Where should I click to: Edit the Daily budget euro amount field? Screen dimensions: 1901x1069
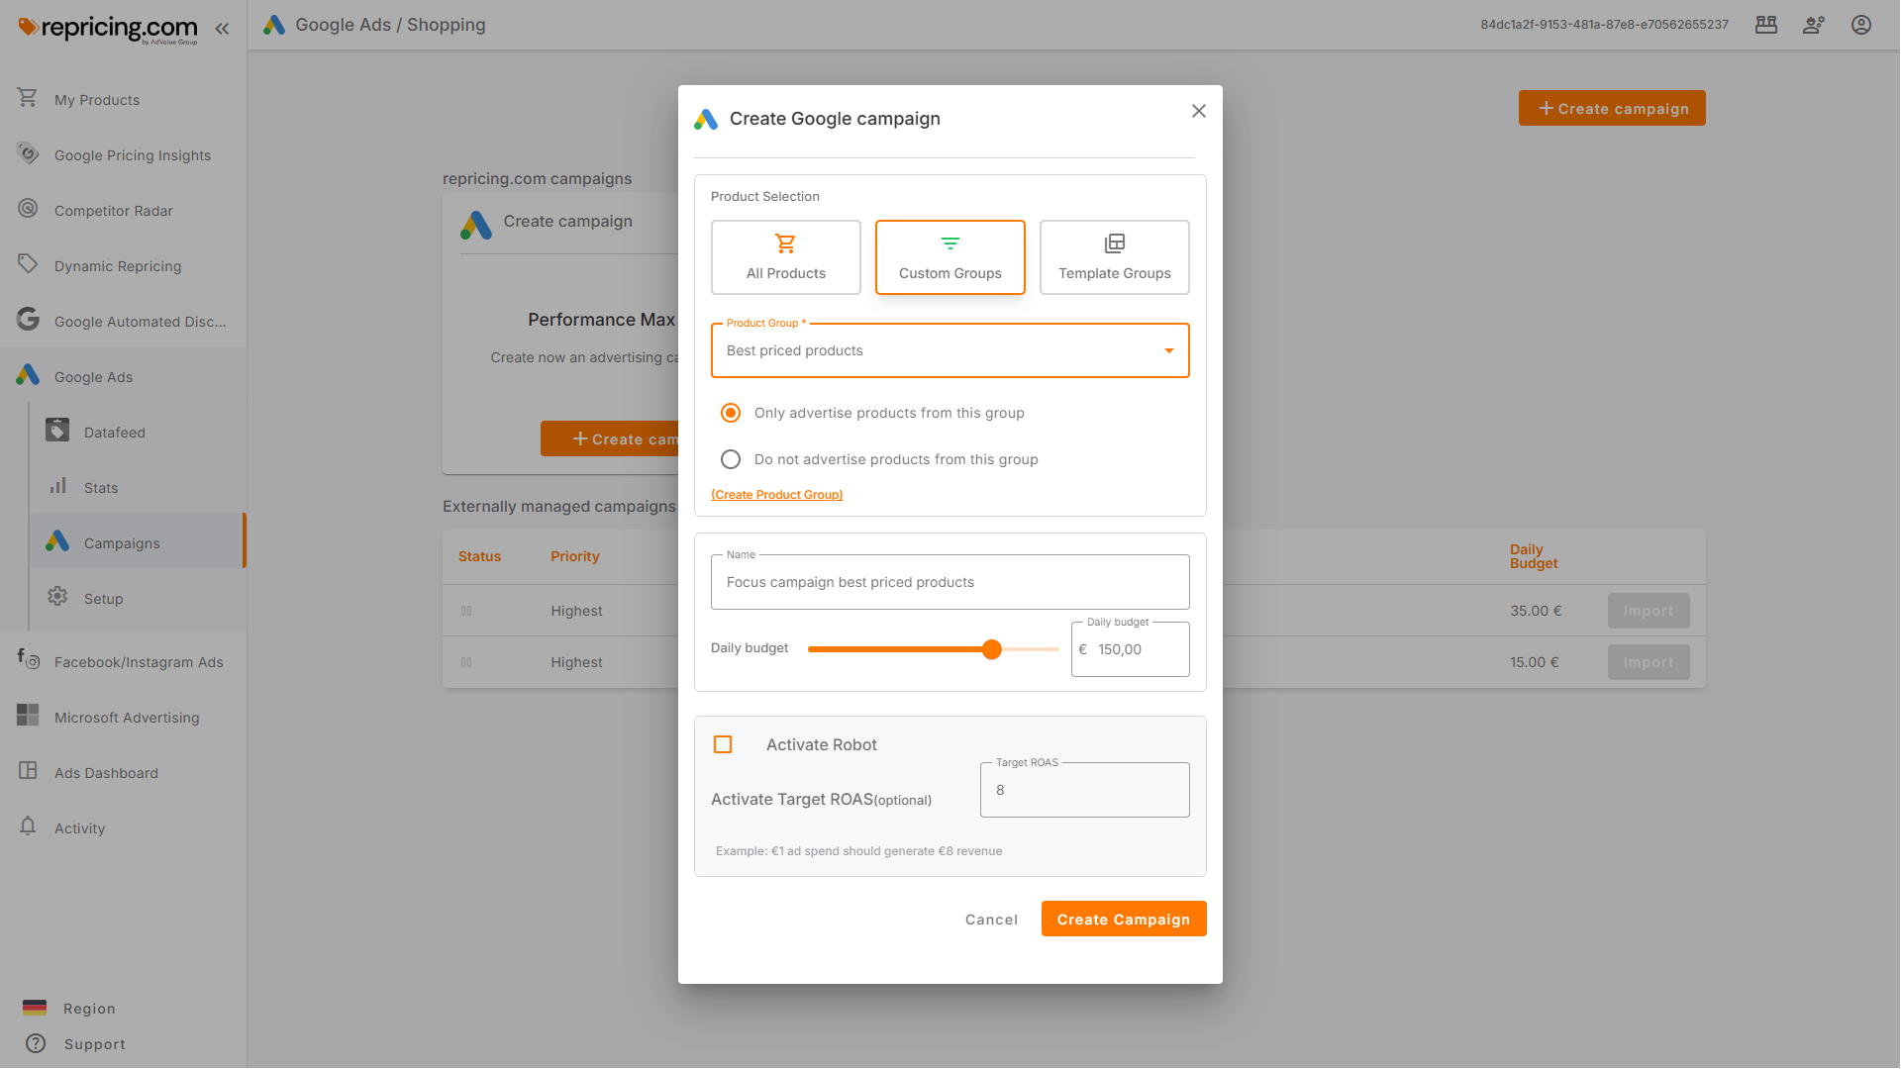click(1131, 649)
